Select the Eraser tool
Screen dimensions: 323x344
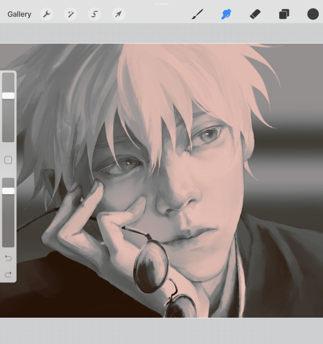click(x=255, y=14)
